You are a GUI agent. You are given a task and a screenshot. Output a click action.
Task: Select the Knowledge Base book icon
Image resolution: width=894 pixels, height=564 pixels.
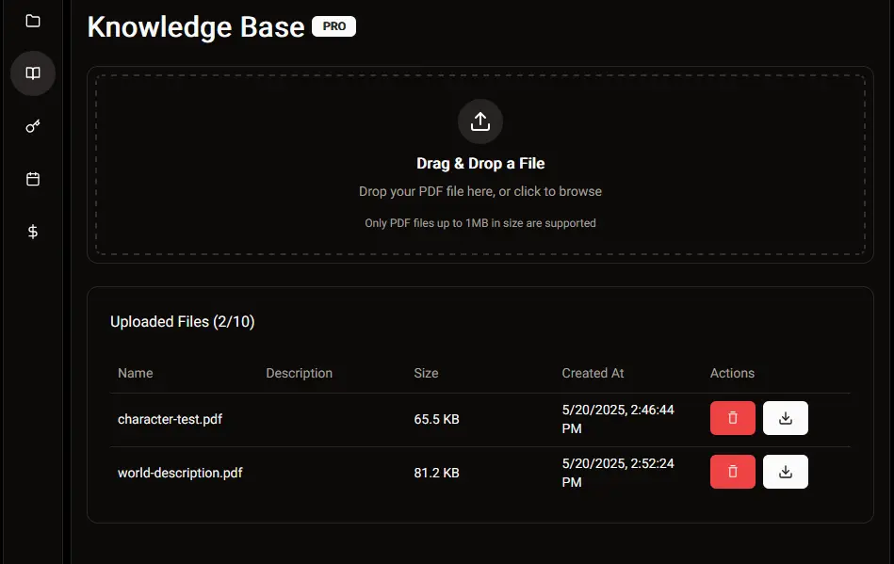pyautogui.click(x=32, y=73)
